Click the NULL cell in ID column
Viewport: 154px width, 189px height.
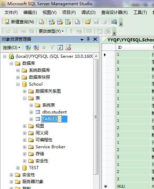[x=133, y=186]
